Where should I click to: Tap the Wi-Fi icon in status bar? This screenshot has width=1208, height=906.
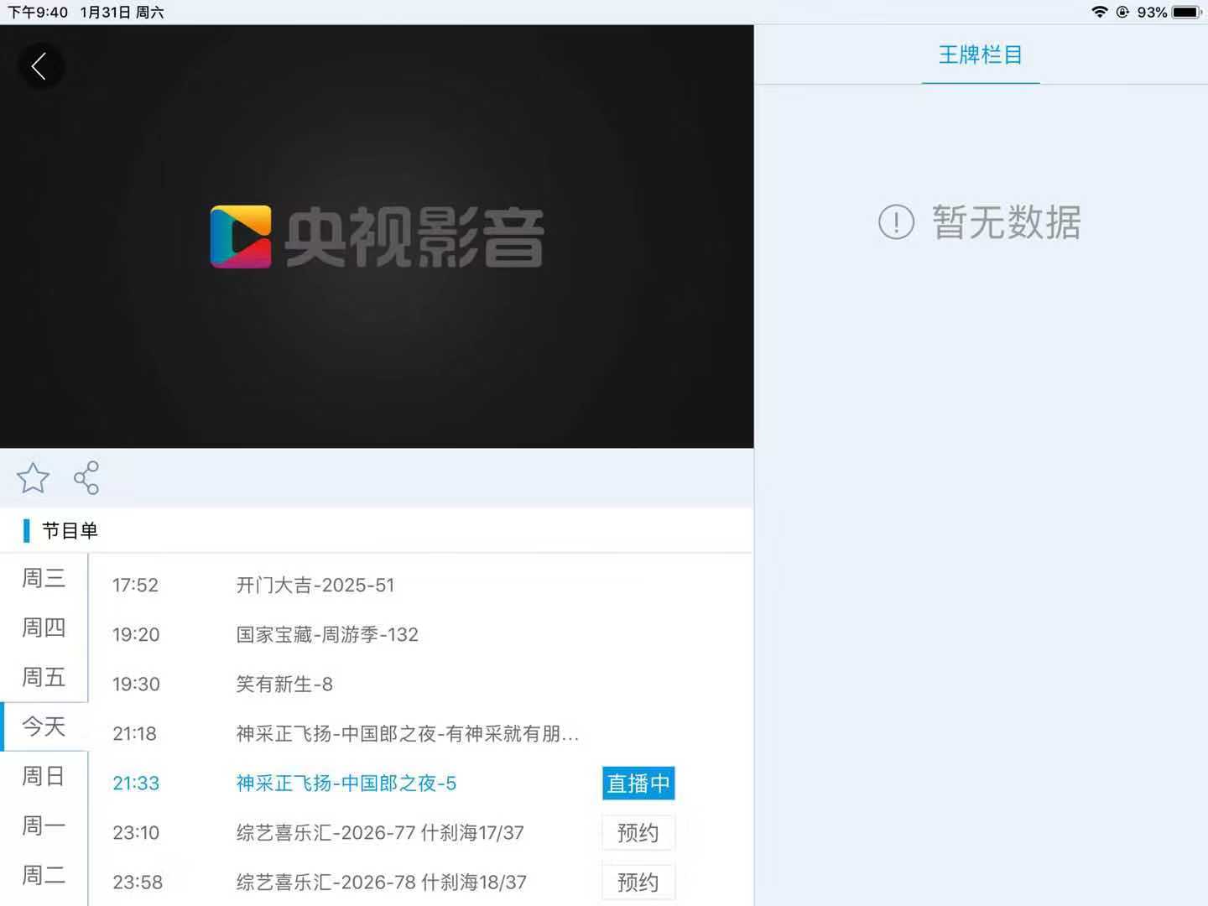[x=1099, y=12]
